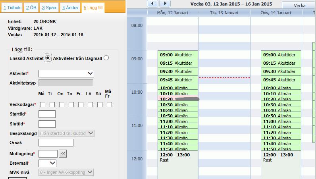Viewport: 316px width, 179px height.
Task: Select Enskild Aktivitet radio button
Action: tap(48, 58)
